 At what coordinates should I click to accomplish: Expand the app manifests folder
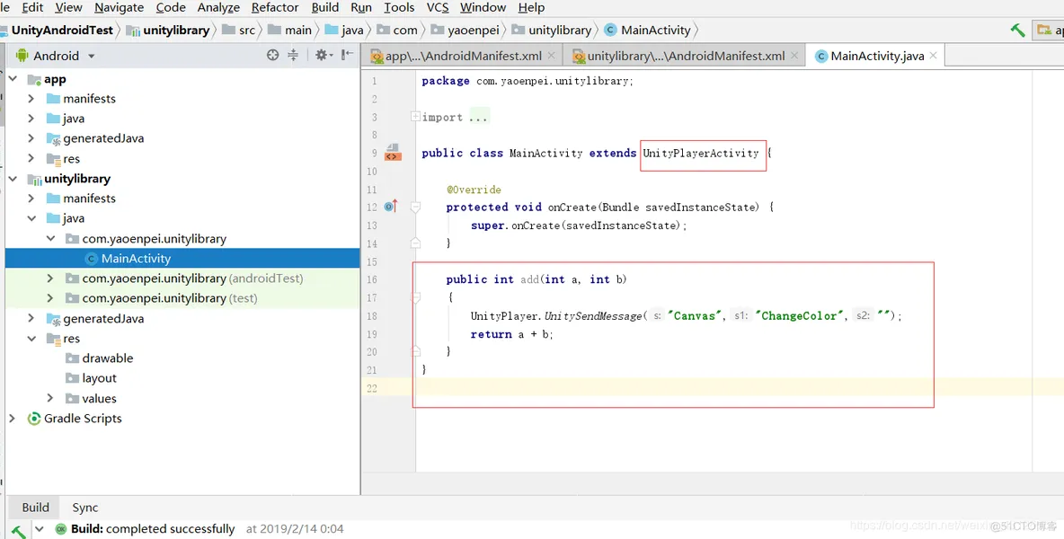[31, 98]
